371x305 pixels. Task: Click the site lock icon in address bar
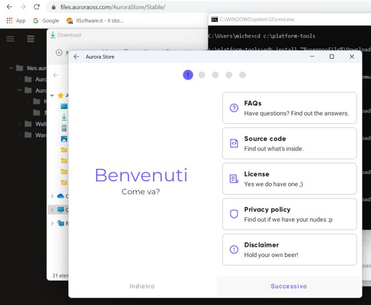point(54,7)
